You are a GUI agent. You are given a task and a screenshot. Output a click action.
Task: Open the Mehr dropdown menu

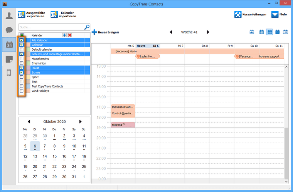[x=279, y=14]
